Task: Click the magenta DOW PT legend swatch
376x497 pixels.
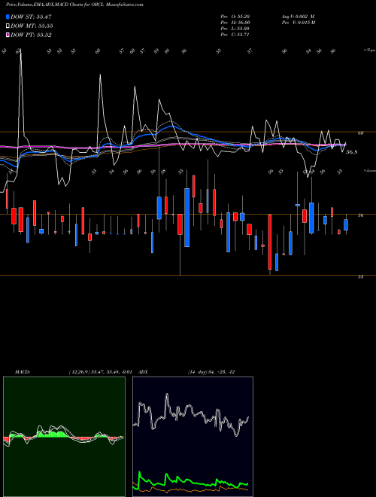Action: (8, 35)
